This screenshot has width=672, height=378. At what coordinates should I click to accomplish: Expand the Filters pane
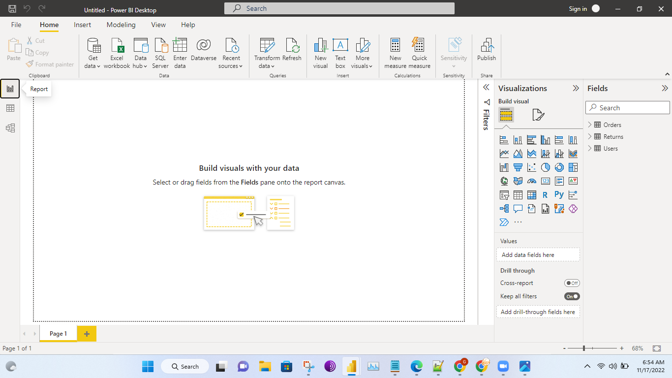tap(486, 87)
